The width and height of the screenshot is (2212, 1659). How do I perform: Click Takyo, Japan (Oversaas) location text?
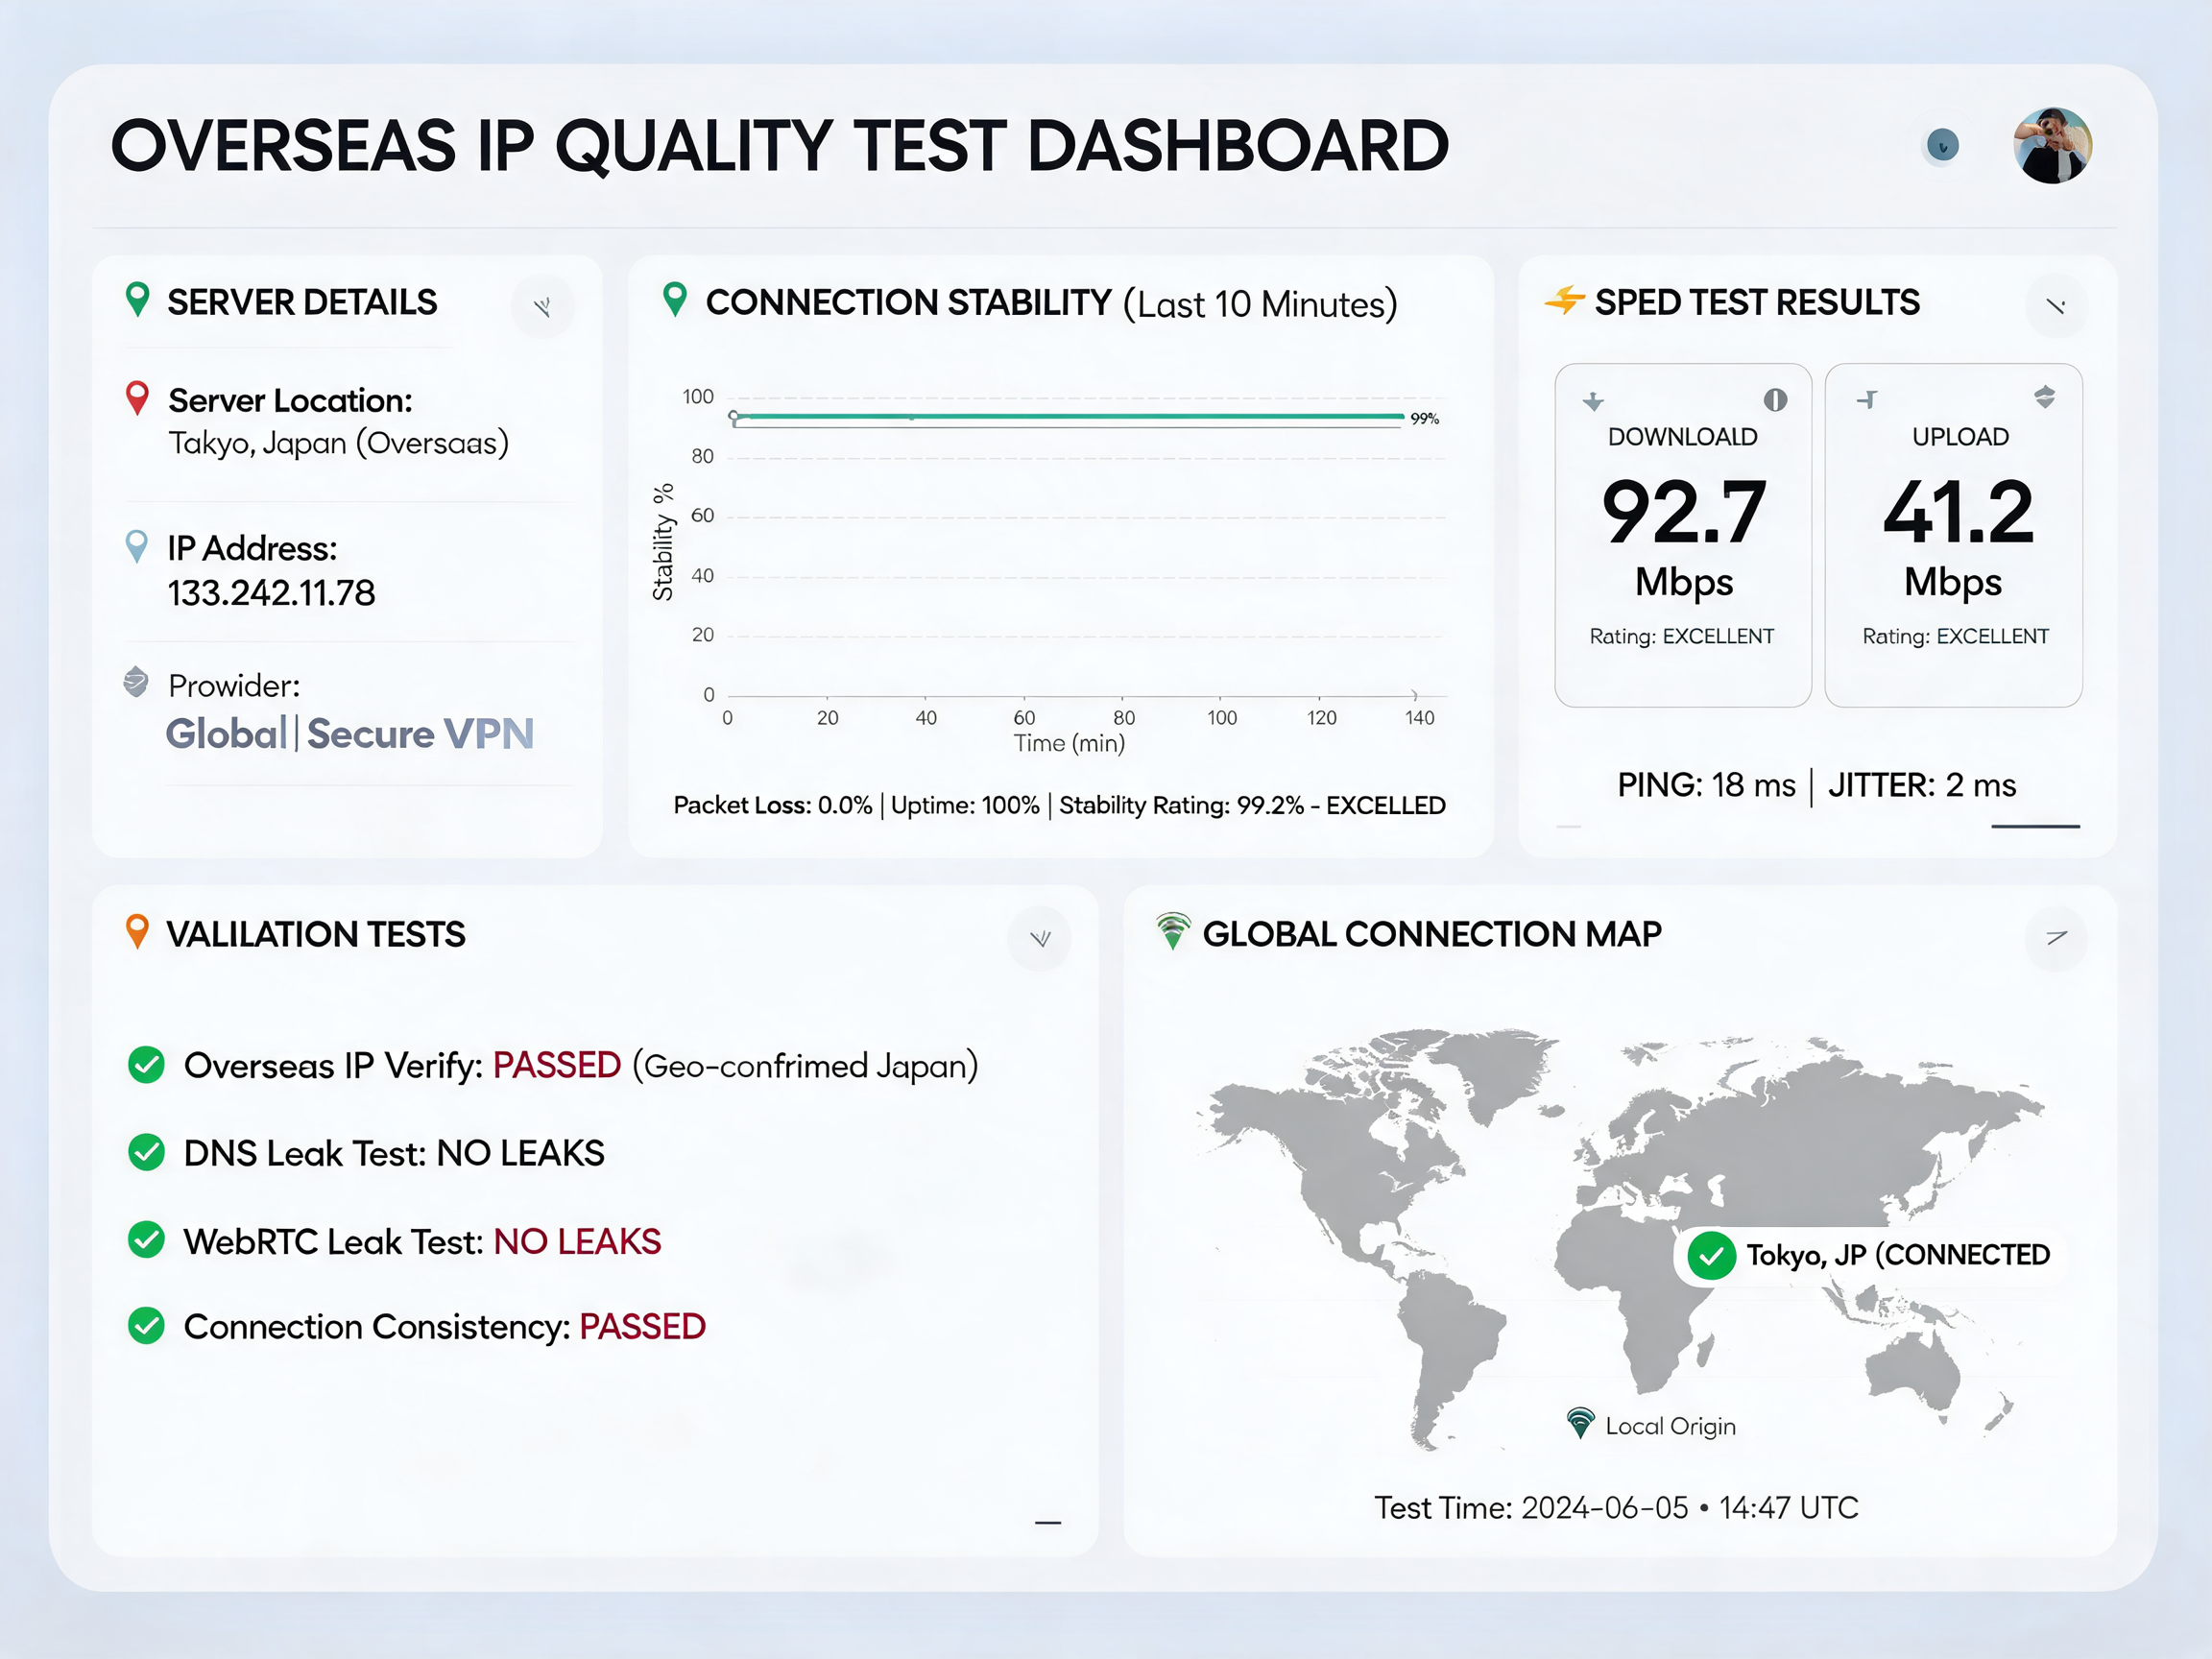338,443
